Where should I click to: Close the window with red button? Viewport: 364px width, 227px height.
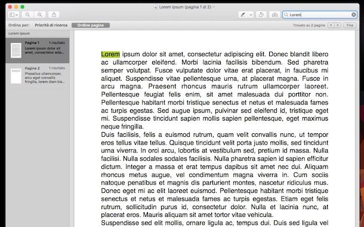10,7
